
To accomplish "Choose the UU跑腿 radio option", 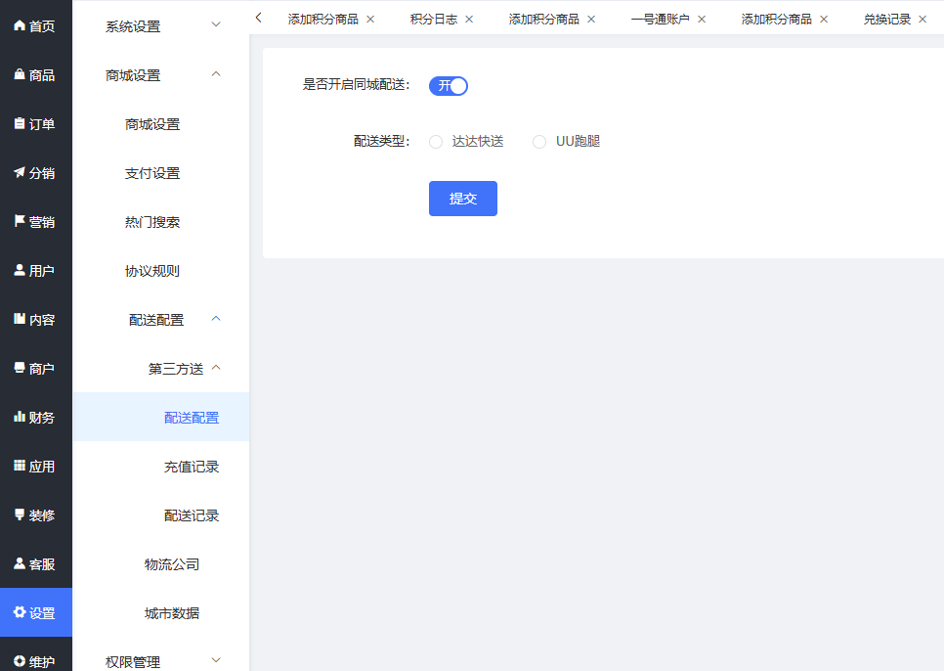I will (539, 142).
